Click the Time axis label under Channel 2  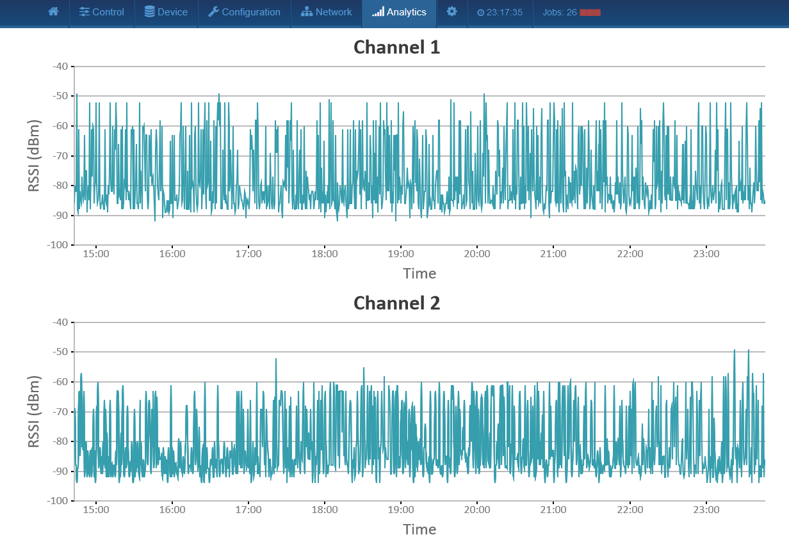click(x=419, y=530)
